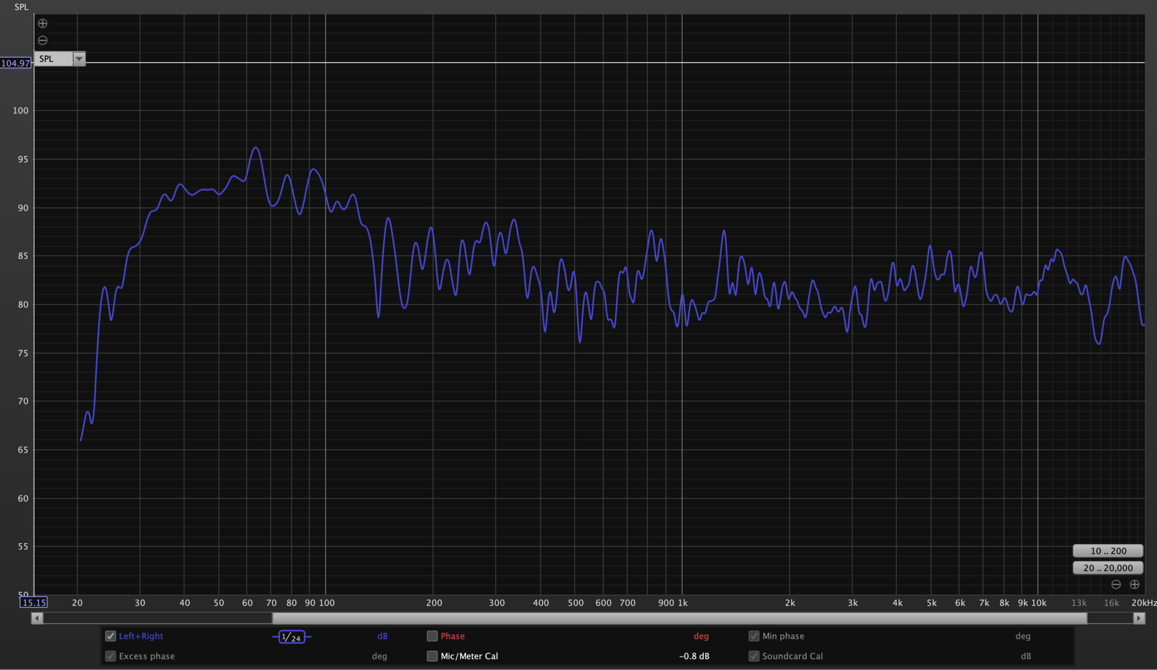Click the scrollbar's right arrow
The height and width of the screenshot is (670, 1157).
tap(1139, 618)
